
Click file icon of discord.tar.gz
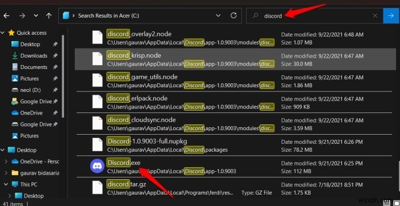(x=97, y=187)
